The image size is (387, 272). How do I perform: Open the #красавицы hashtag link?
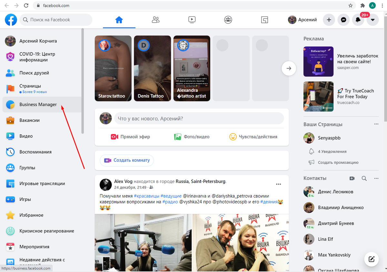point(146,196)
